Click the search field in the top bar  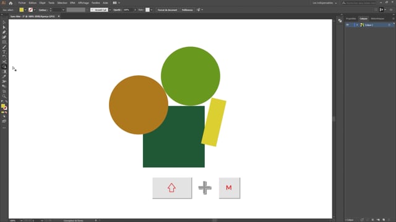(359, 3)
